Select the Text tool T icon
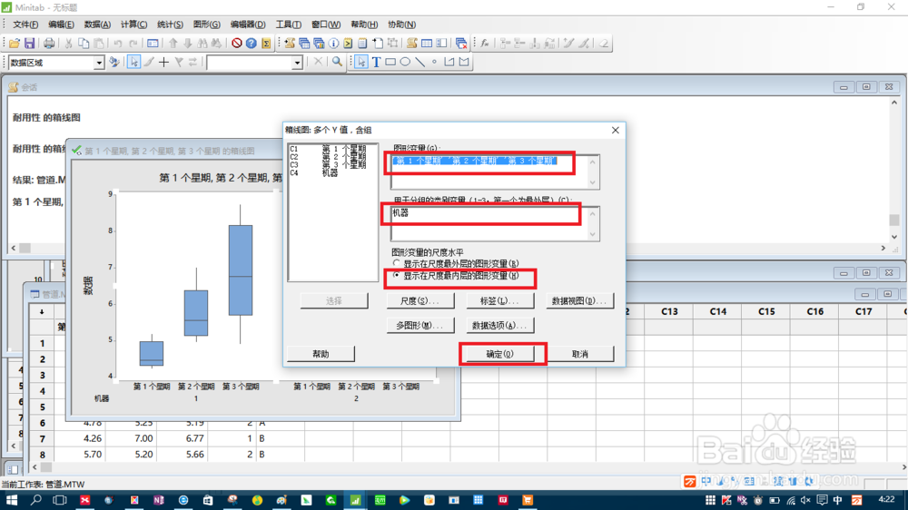This screenshot has height=510, width=908. (376, 62)
